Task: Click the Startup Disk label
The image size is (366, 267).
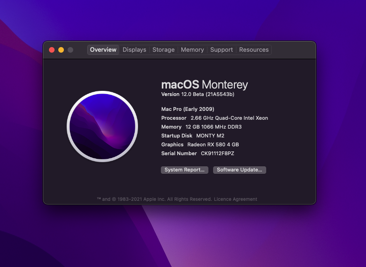Action: pyautogui.click(x=177, y=136)
